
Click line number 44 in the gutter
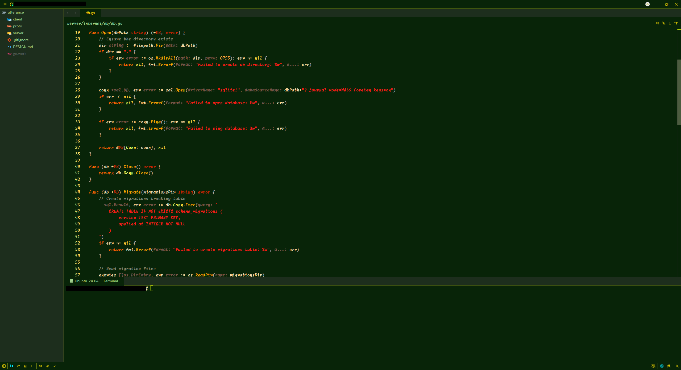pos(77,192)
